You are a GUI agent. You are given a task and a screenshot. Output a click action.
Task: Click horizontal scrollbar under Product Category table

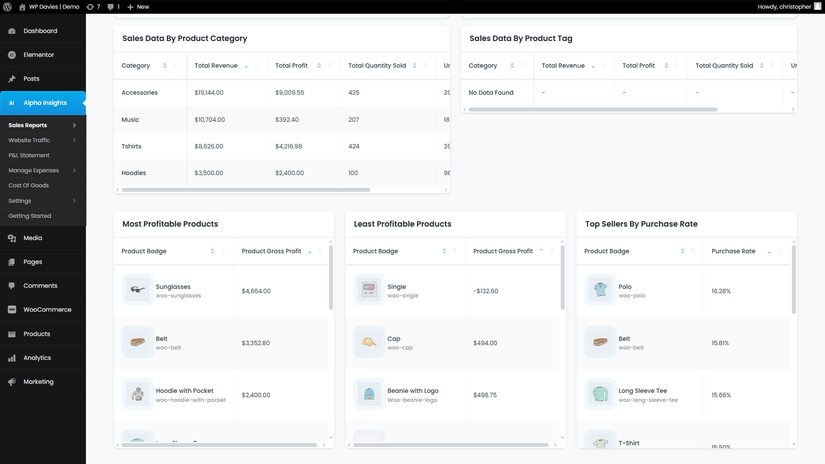tap(245, 190)
